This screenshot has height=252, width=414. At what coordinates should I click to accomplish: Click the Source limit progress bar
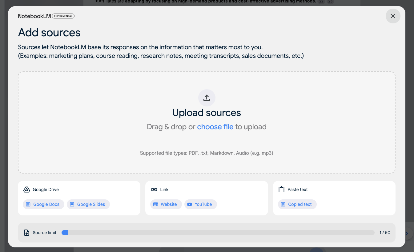click(218, 233)
